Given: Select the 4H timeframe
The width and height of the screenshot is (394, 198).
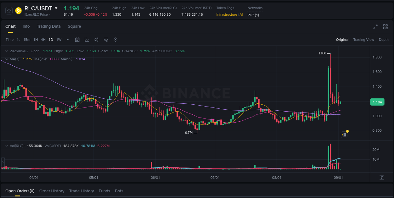Looking at the screenshot, I should coord(43,40).
